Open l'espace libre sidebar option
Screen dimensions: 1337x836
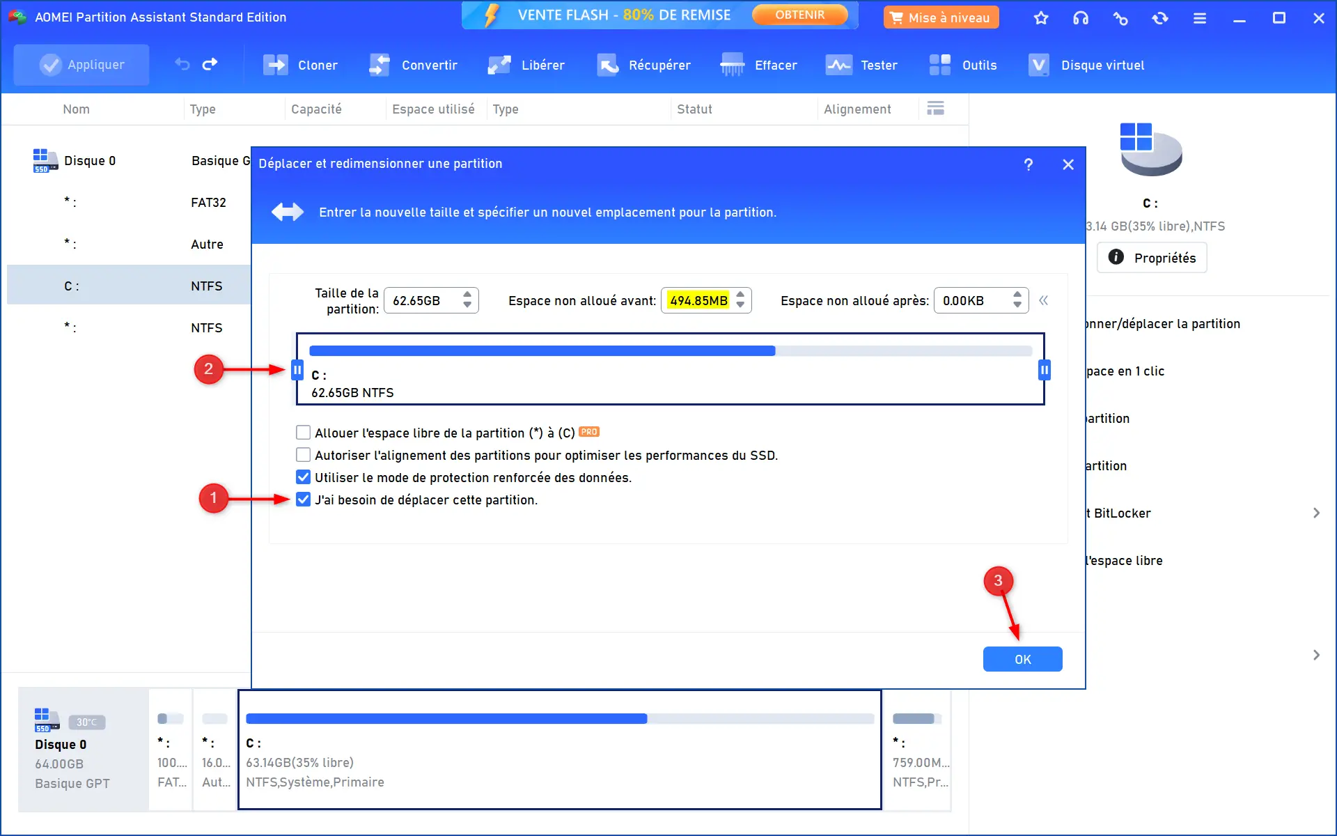pos(1125,561)
